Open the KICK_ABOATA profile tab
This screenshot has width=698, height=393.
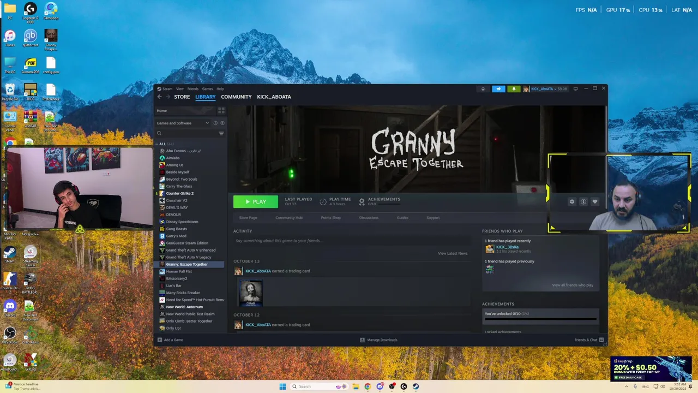pos(274,97)
